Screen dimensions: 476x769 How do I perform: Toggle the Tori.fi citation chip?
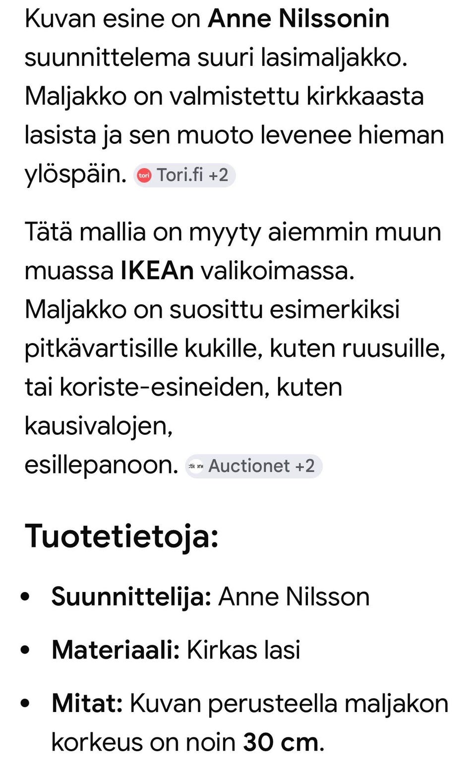pyautogui.click(x=184, y=175)
